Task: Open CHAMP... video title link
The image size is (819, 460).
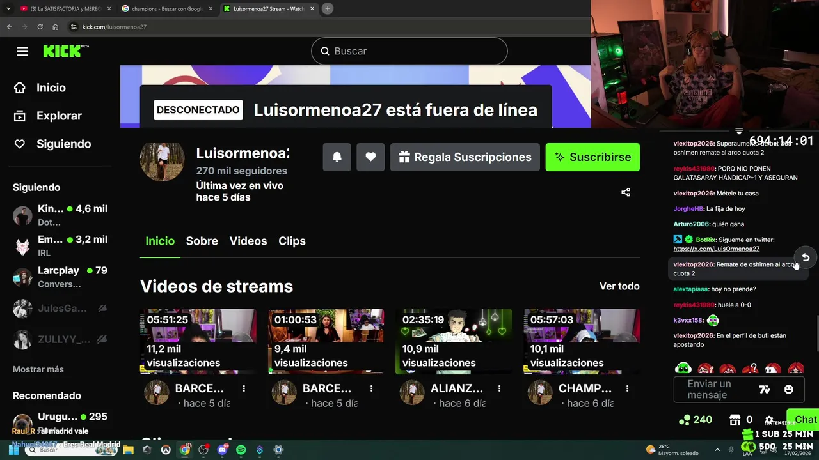Action: [585, 388]
